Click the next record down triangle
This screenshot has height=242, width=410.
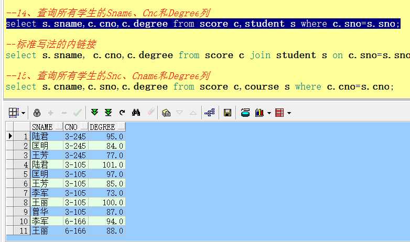tap(179, 113)
